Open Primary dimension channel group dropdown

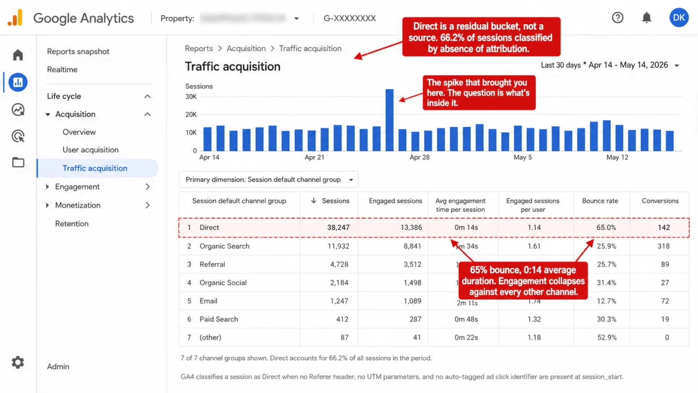(269, 179)
